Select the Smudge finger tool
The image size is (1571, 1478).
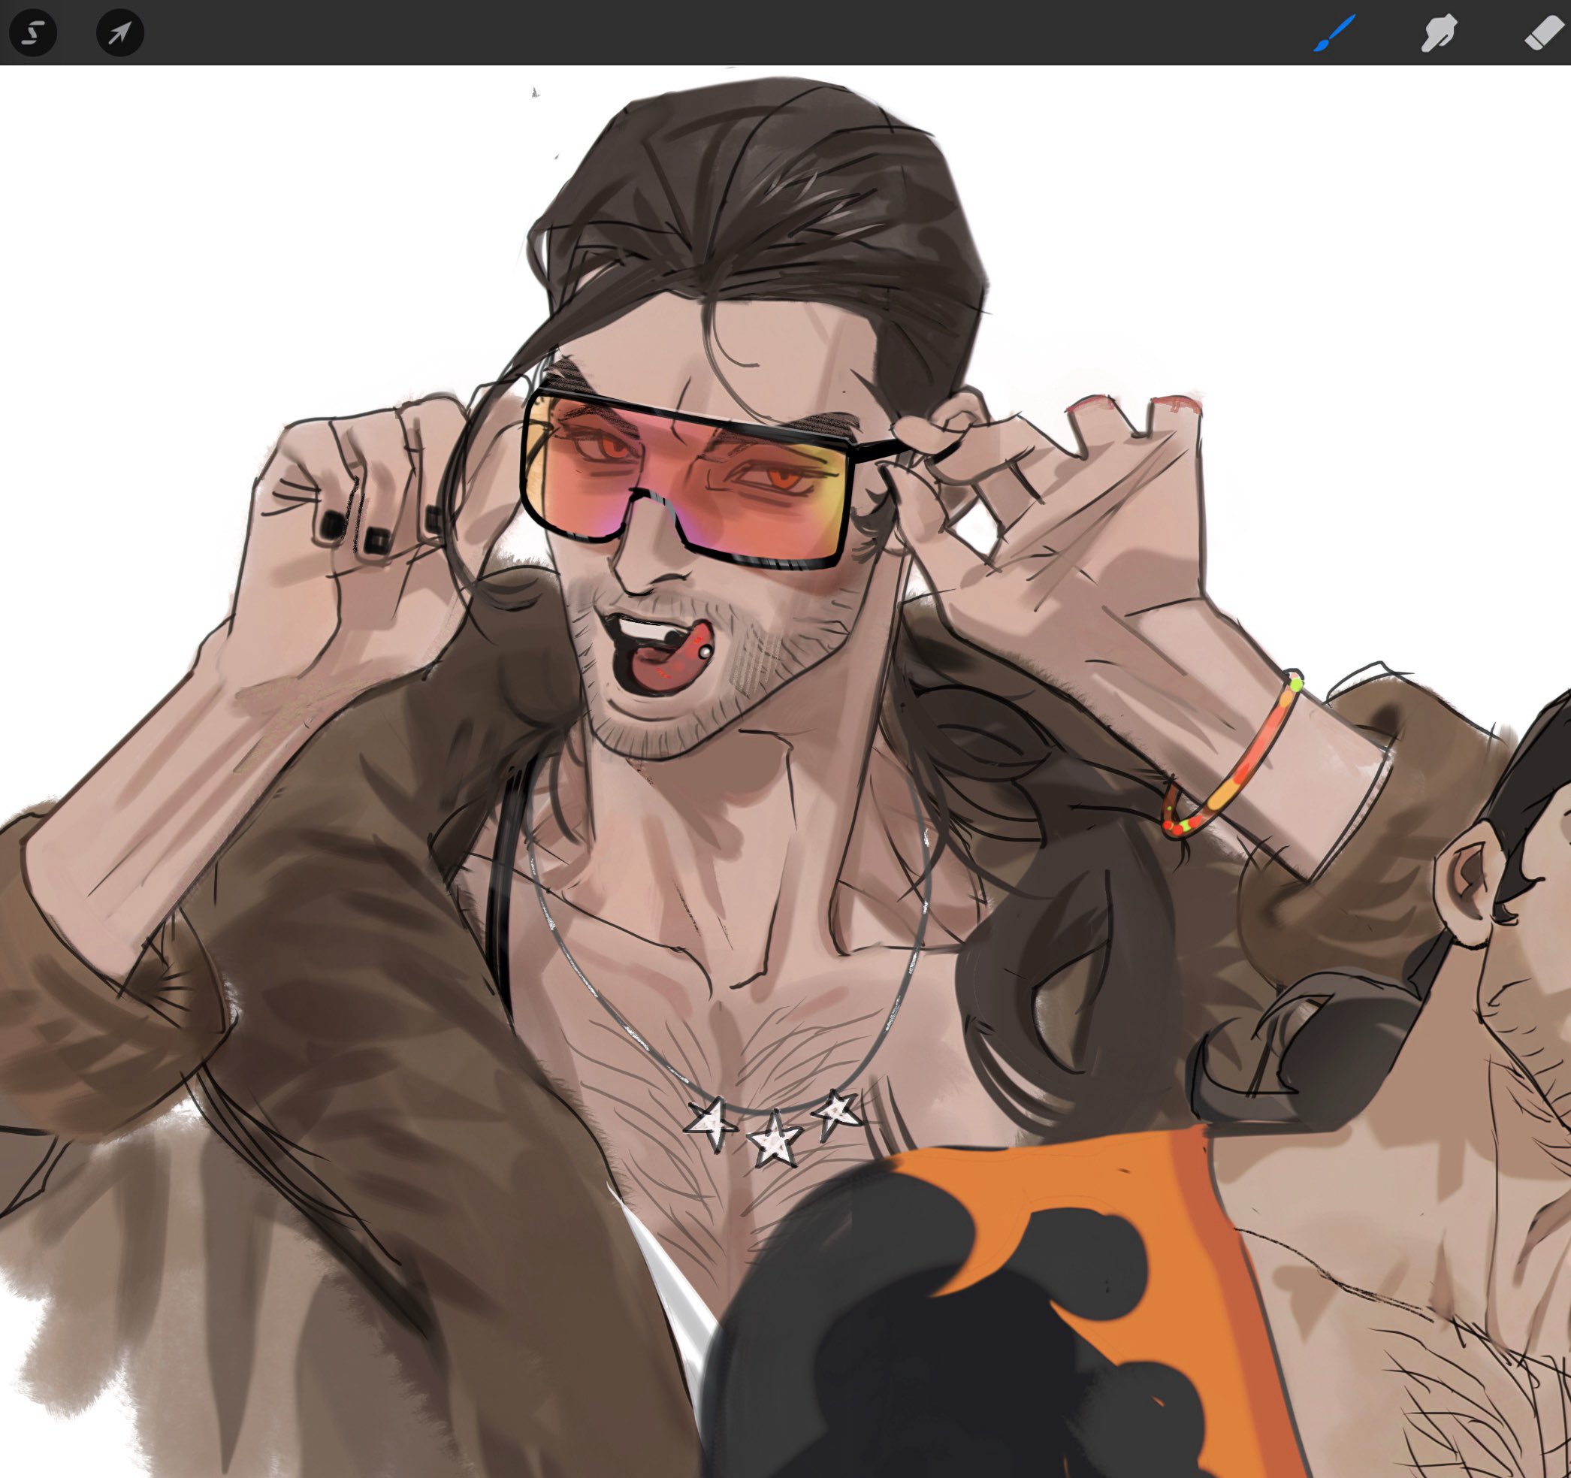(x=1438, y=33)
